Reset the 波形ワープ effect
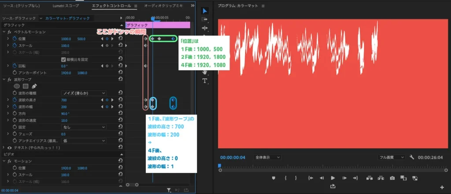This screenshot has height=194, width=451. pyautogui.click(x=121, y=79)
